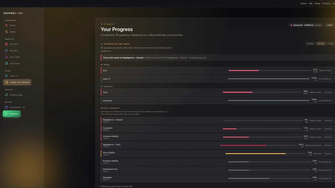Click the Classwork · California badge
335x188 pixels.
(306, 25)
